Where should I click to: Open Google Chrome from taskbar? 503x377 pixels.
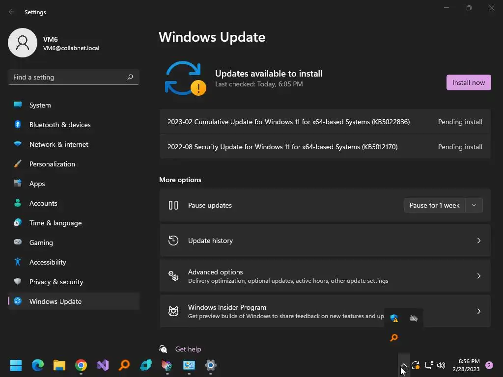coord(81,365)
